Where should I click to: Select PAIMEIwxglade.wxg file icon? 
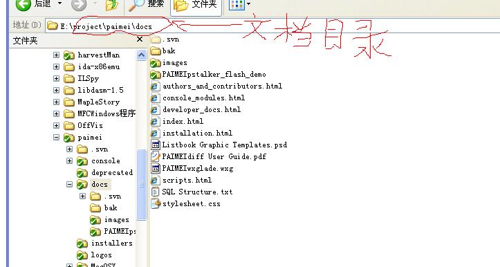(156, 169)
